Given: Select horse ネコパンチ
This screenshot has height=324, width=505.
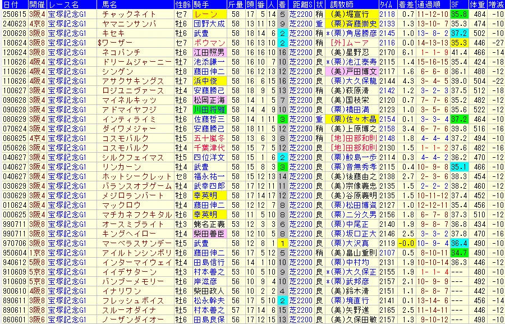Looking at the screenshot, I should 121,52.
